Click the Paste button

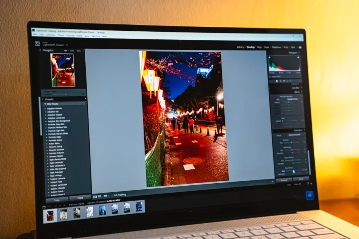coord(80,198)
